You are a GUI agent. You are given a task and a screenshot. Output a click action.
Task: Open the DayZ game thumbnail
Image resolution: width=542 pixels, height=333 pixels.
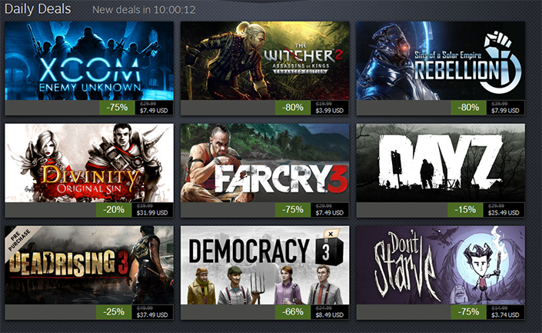[x=441, y=163]
